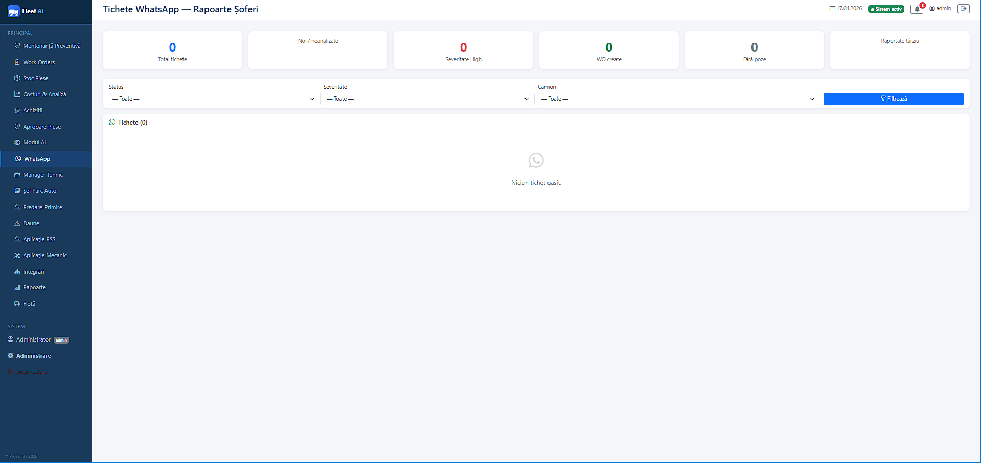Click the green WhatsApp icon beside Tichete (0)
Screen dimensions: 981x463
click(112, 122)
